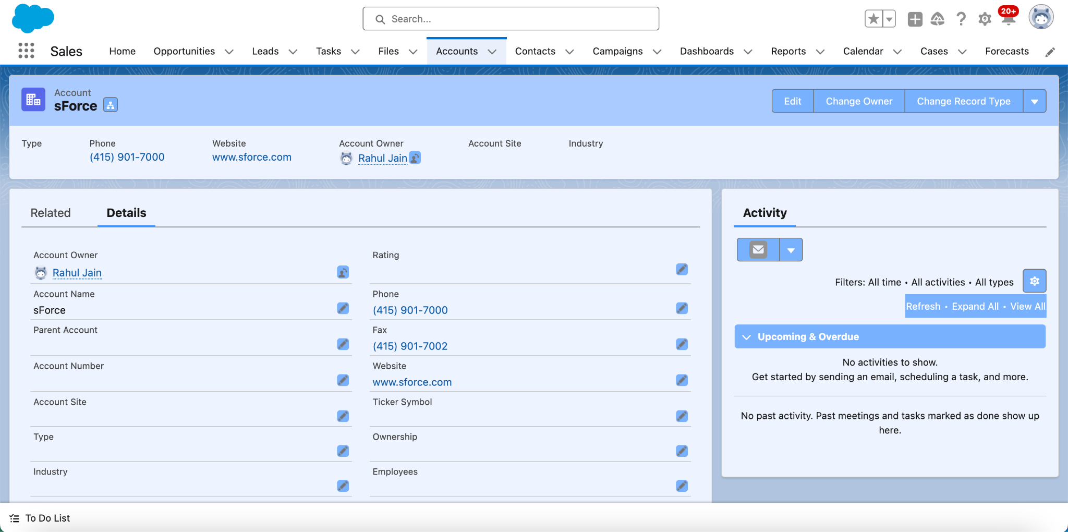
Task: Edit the Account Number field pencil
Action: [x=343, y=380]
